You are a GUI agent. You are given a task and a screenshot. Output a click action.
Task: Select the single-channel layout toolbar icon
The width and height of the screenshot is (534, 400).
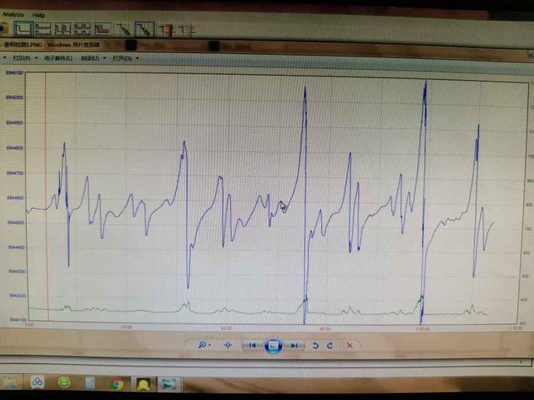tap(24, 29)
